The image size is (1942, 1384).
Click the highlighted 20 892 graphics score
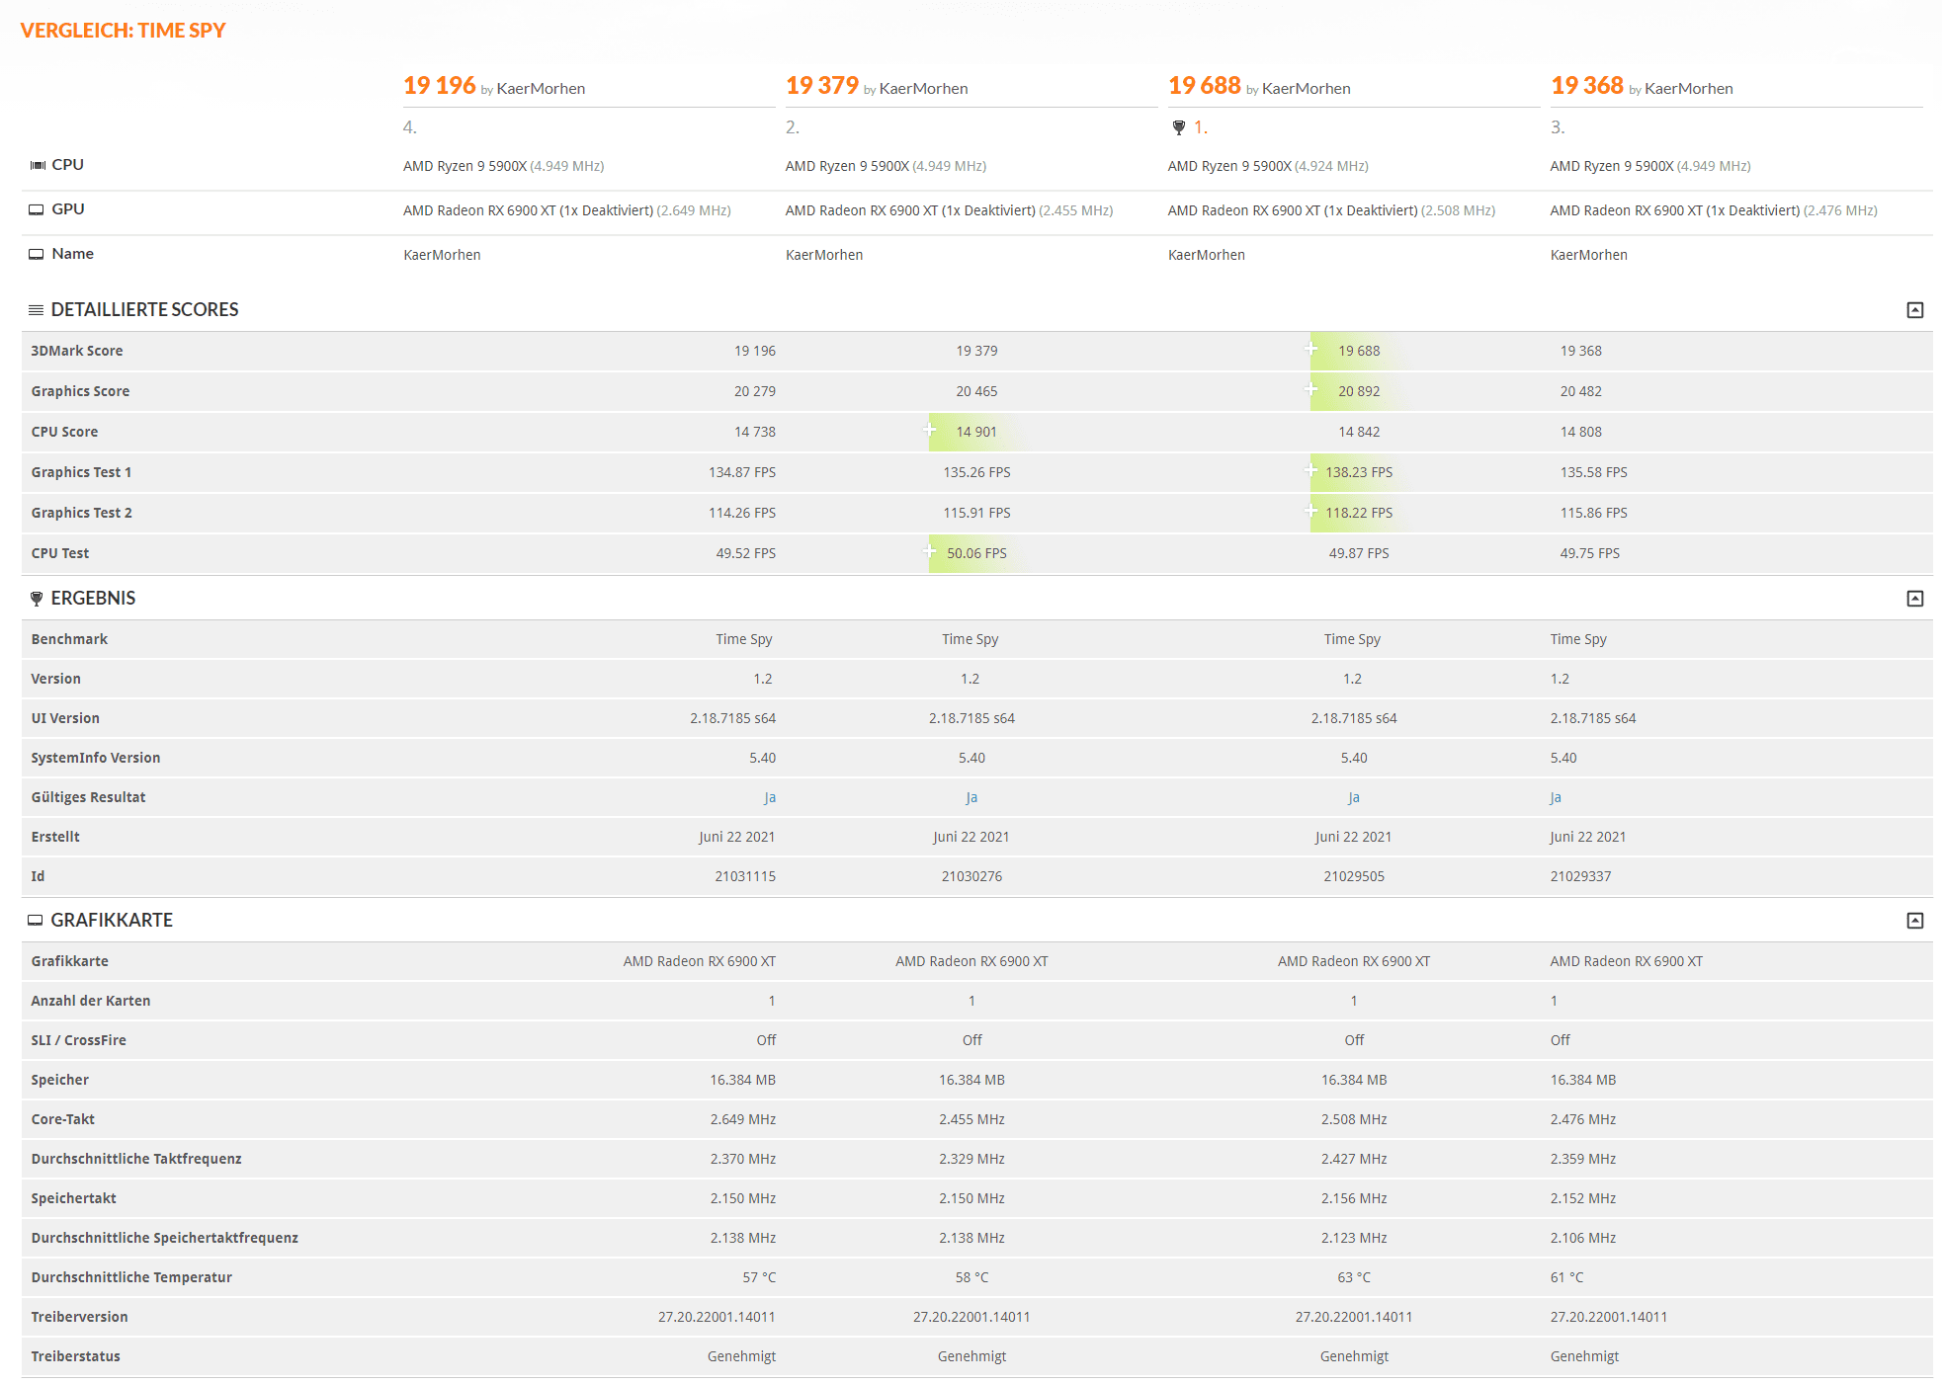[x=1359, y=391]
